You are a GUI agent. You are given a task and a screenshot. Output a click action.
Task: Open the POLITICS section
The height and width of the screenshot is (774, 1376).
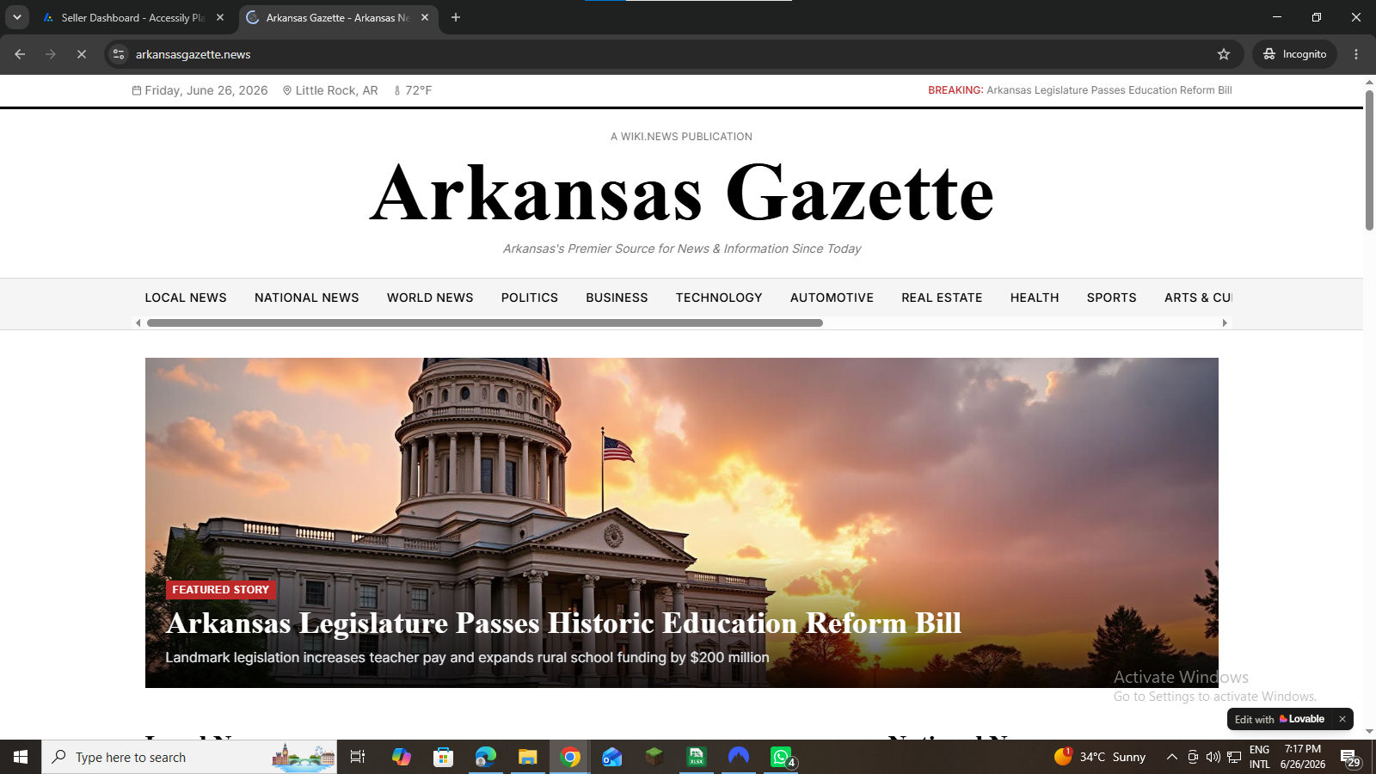[x=530, y=298]
